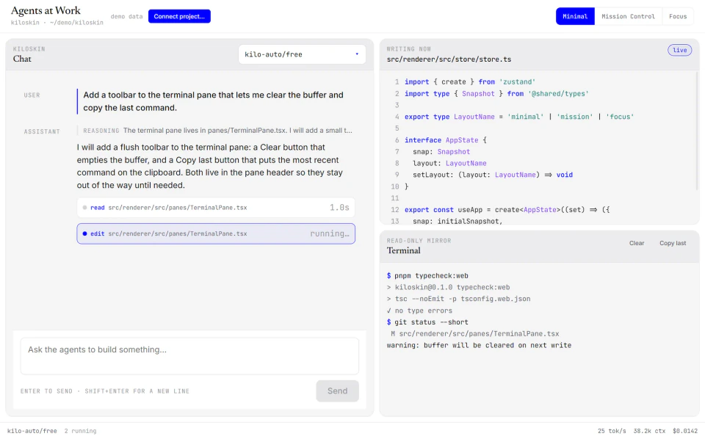705x439 pixels.
Task: Click the live badge in Writing Now
Action: point(679,50)
